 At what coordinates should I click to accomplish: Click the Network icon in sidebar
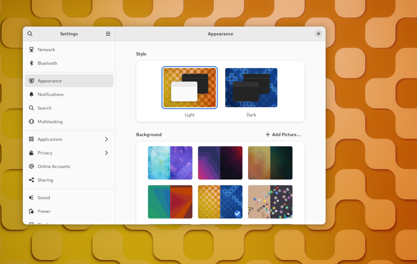31,50
